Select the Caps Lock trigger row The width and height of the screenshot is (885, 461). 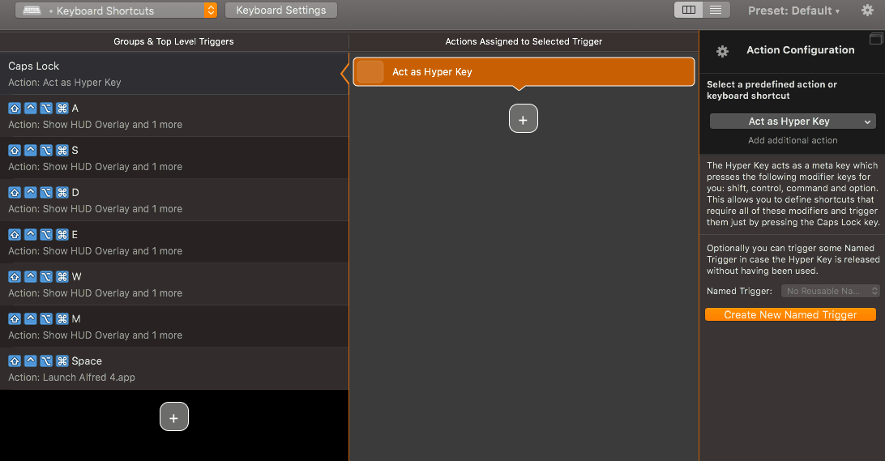click(x=174, y=74)
